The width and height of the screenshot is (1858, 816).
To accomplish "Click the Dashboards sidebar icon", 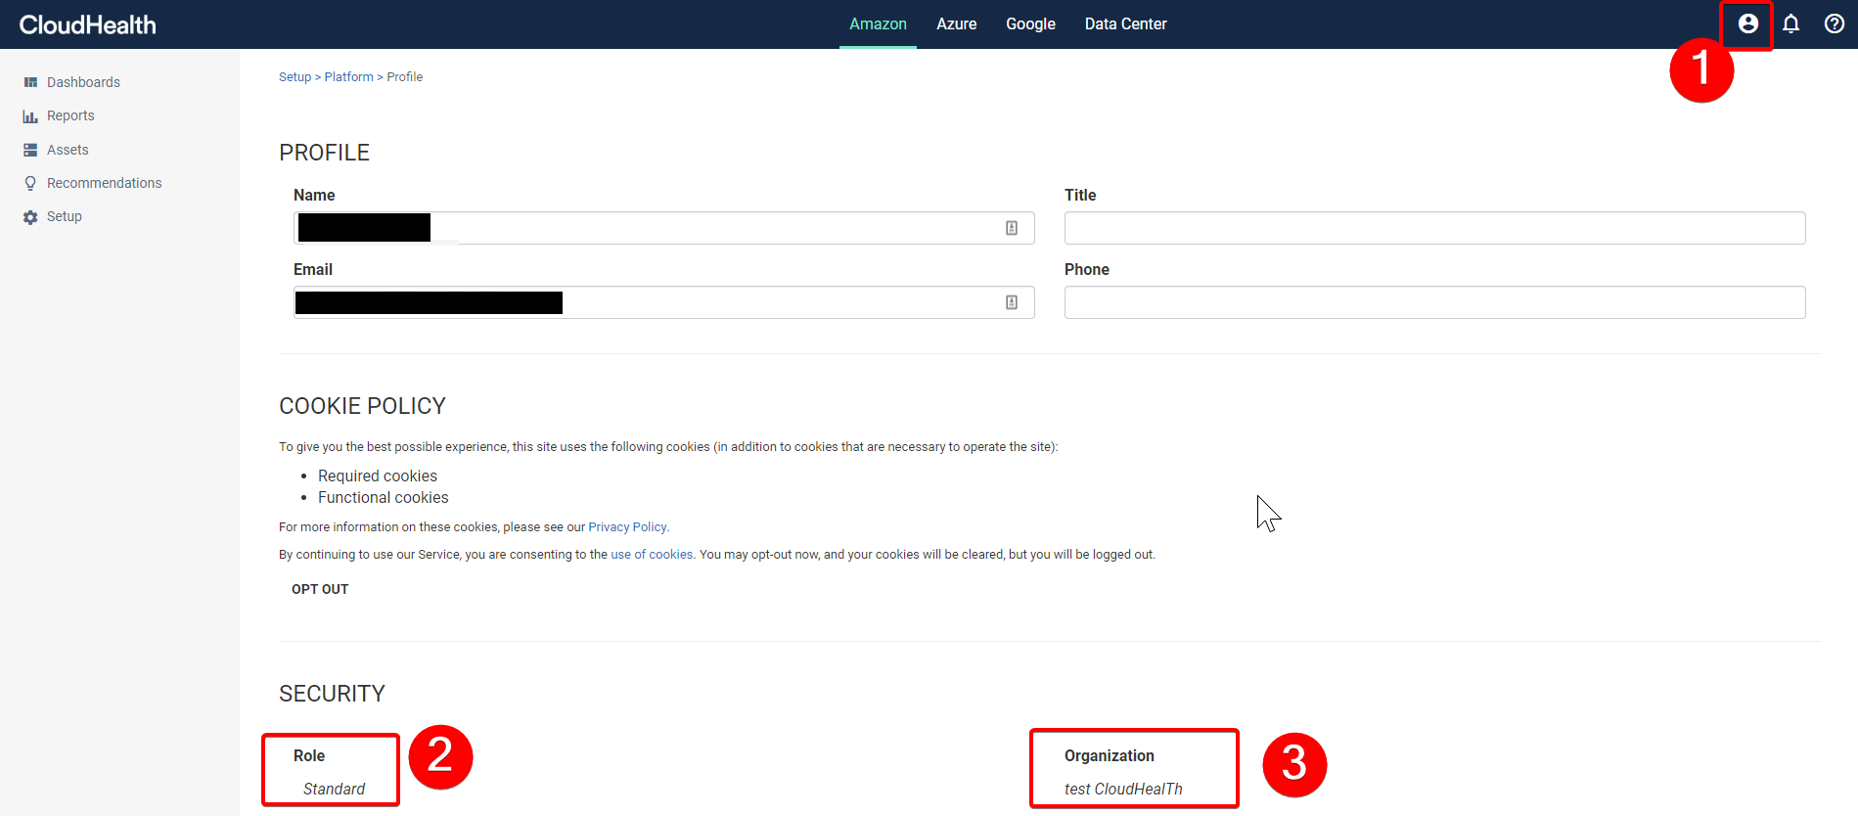I will tap(30, 82).
